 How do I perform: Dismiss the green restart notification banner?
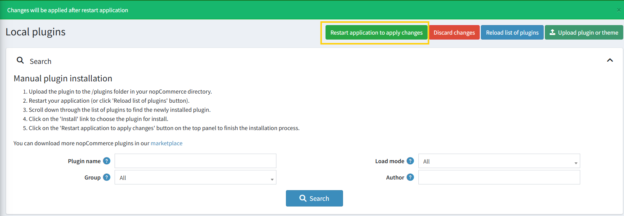click(619, 10)
